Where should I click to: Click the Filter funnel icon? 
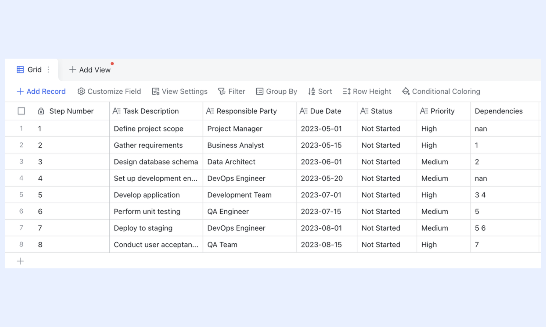point(222,91)
